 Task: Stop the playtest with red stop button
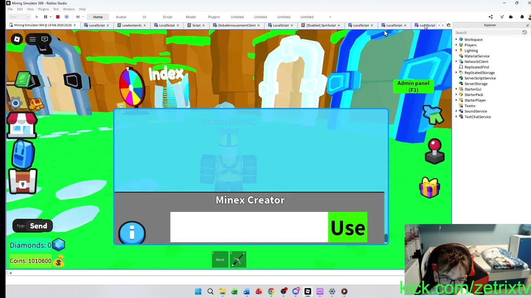click(x=58, y=17)
